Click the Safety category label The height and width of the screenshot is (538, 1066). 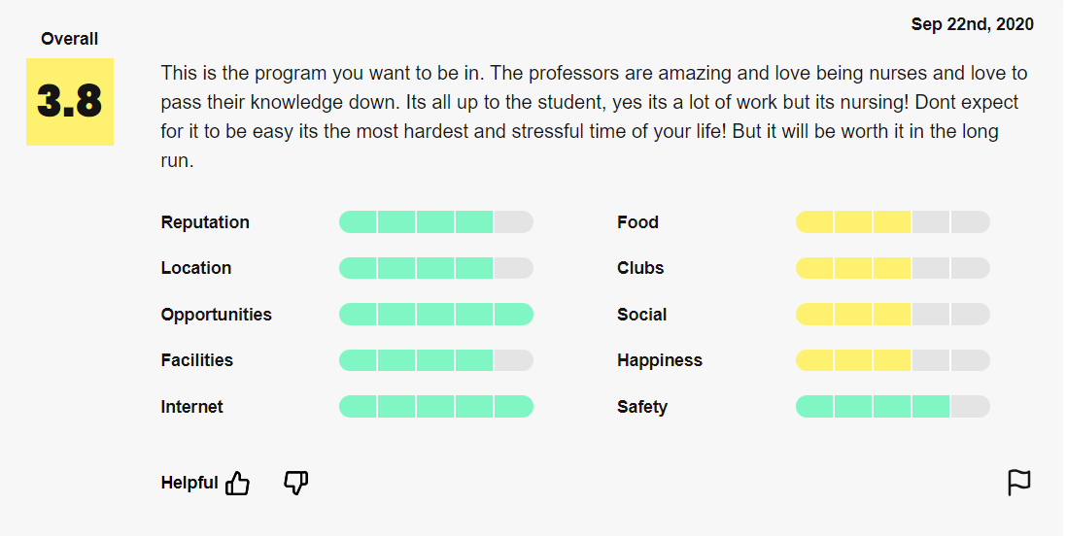point(642,407)
